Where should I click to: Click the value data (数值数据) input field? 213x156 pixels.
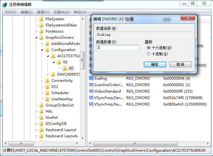118,48
